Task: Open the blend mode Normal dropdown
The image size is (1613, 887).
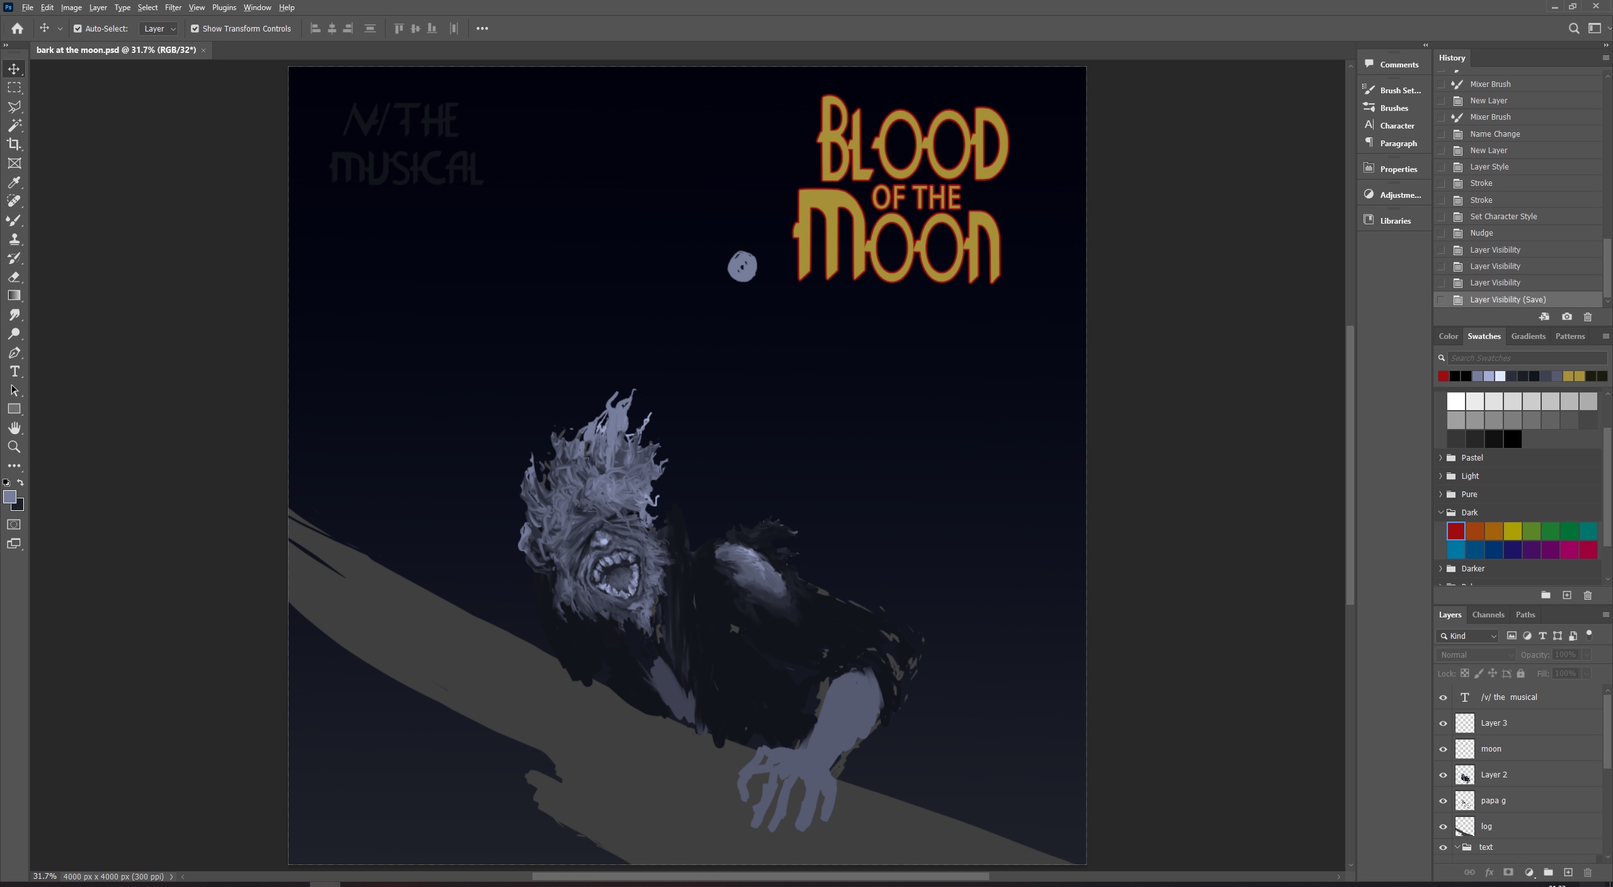Action: (x=1476, y=655)
